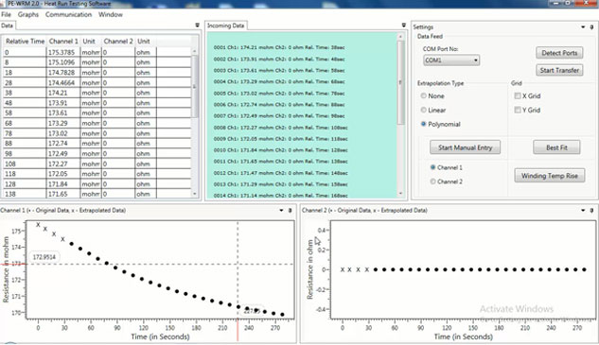Click the Best Fit button
This screenshot has width=599, height=345.
click(556, 147)
